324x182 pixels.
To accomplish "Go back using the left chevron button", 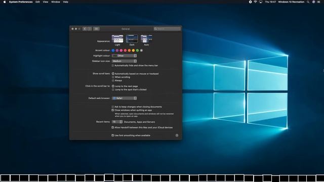I will coord(85,29).
